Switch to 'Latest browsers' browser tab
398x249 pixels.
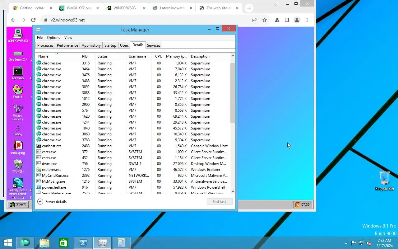[172, 8]
